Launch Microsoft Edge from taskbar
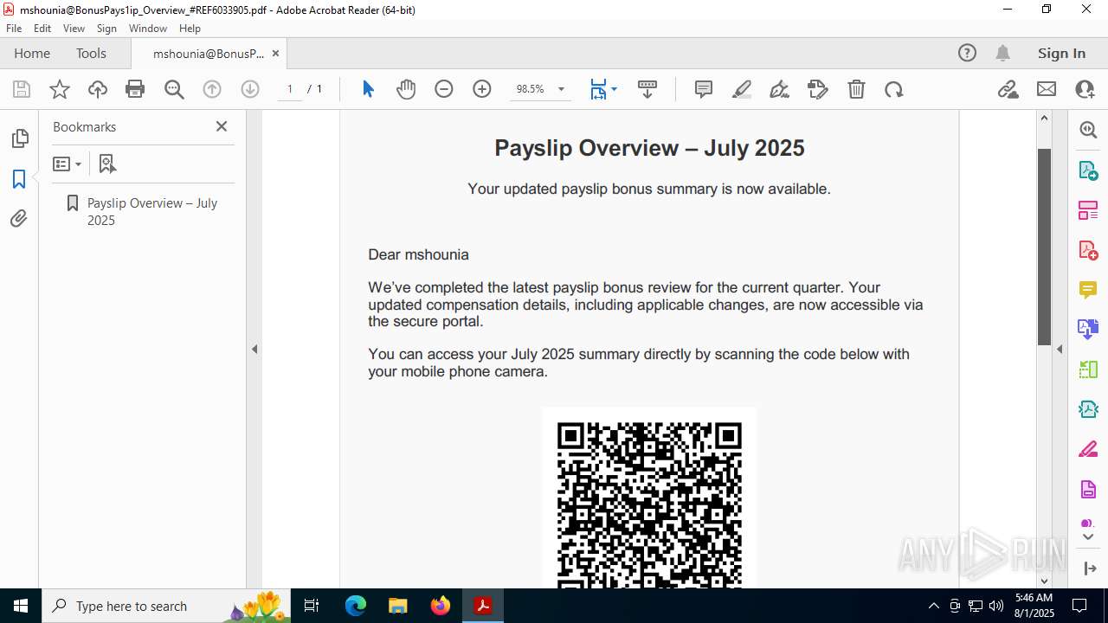Image resolution: width=1108 pixels, height=623 pixels. coord(356,606)
